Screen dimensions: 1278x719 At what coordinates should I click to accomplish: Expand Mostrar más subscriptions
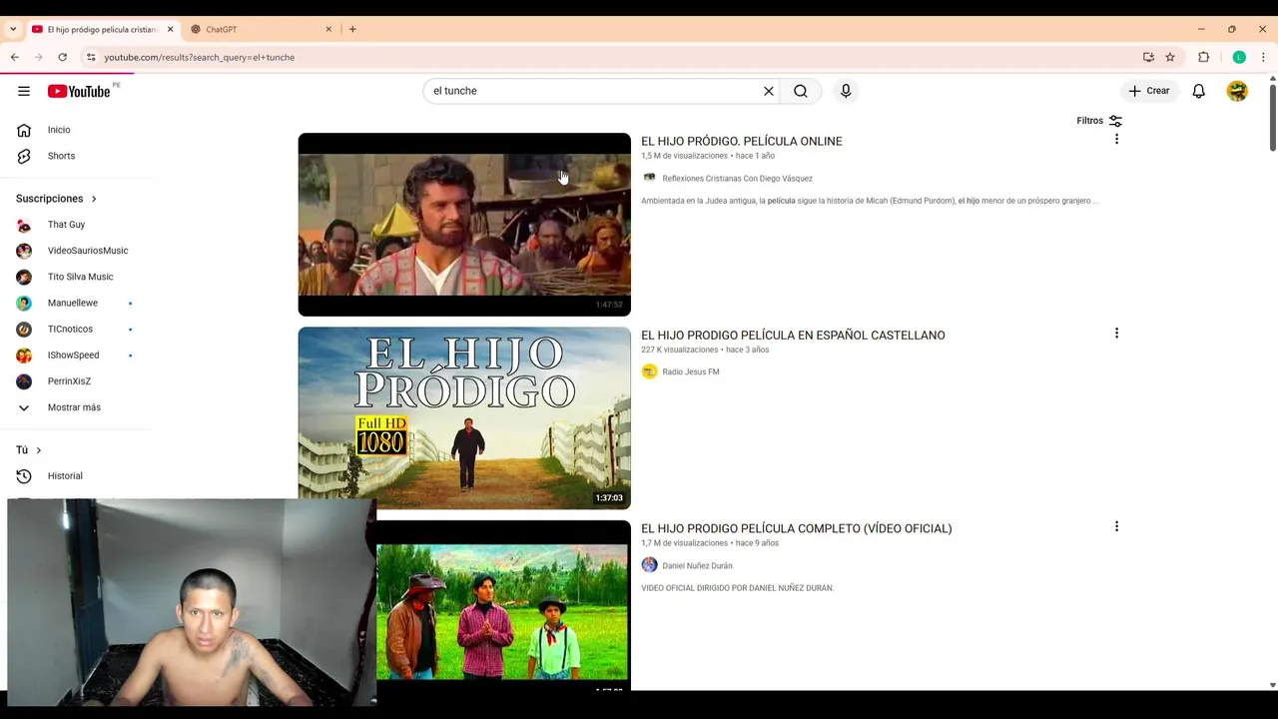point(75,407)
